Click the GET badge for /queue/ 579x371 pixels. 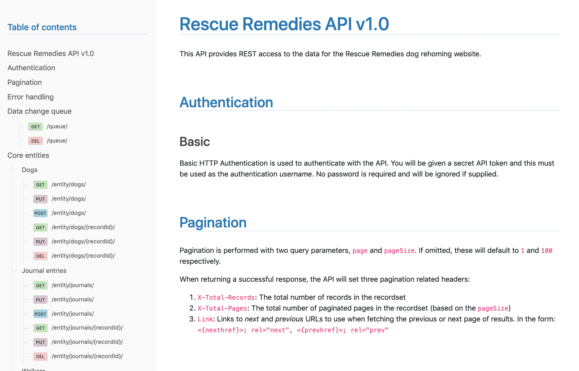coord(35,127)
